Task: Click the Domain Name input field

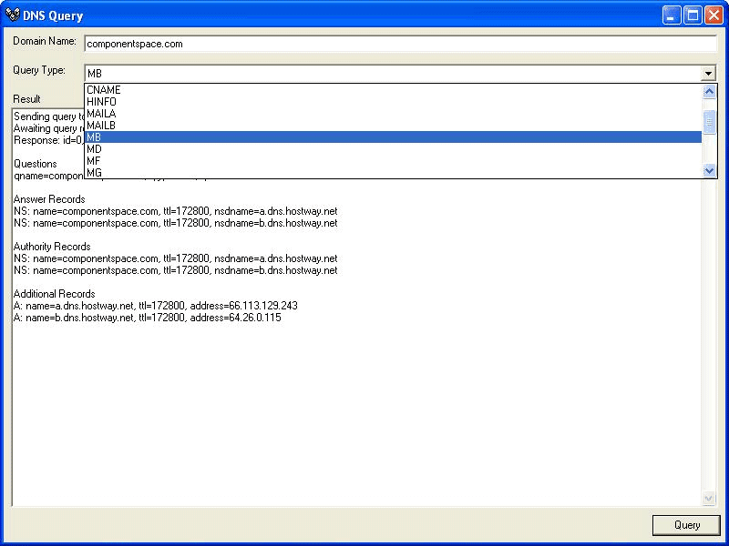Action: click(x=401, y=44)
